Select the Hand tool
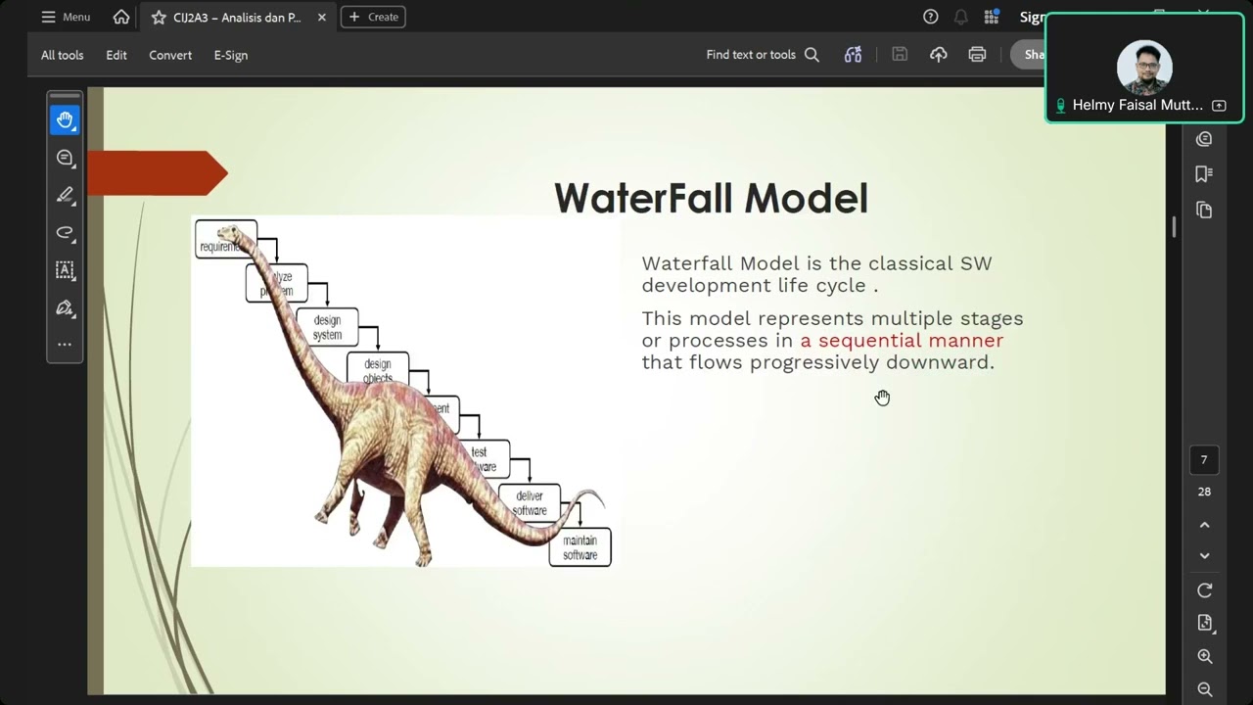The image size is (1253, 705). point(65,119)
